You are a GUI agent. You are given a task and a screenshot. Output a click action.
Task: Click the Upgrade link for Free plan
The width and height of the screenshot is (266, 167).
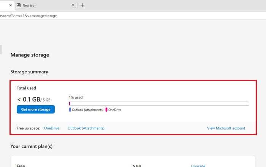coord(198,165)
